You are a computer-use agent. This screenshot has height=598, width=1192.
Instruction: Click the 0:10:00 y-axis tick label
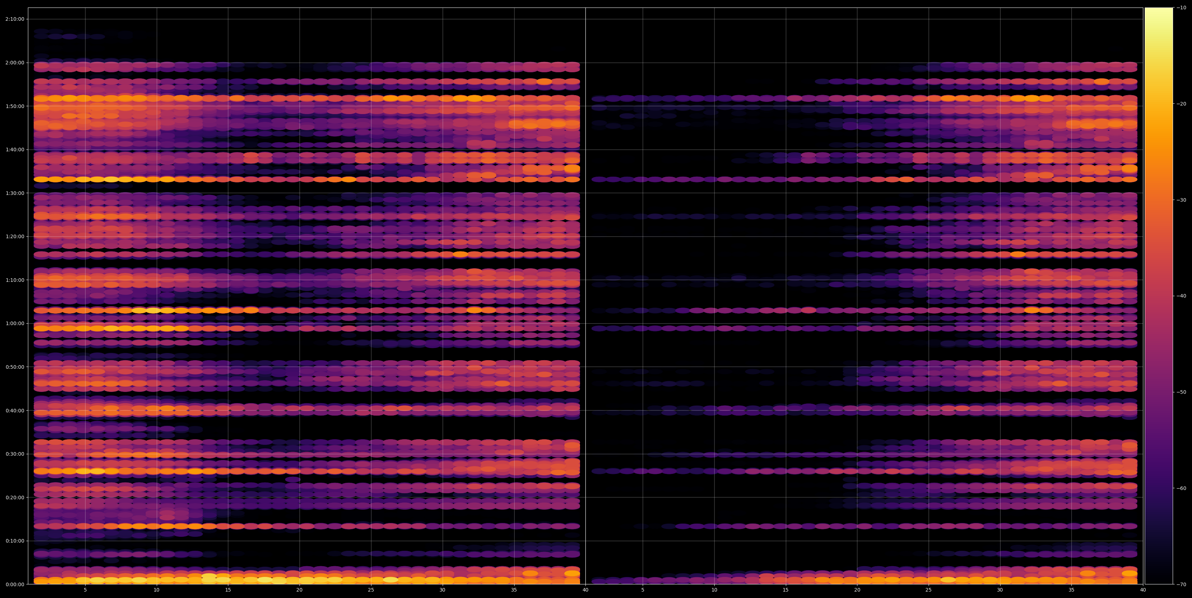[x=15, y=541]
